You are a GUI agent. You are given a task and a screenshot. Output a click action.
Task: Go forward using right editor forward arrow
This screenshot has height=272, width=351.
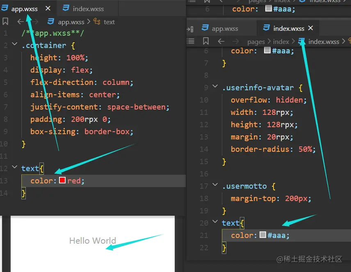point(235,41)
